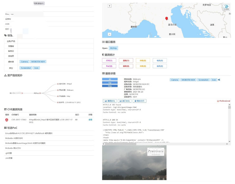Image resolution: width=235 pixels, height=184 pixels.
Task: Toggle the CVE(1) vulnerability filter
Action: click(109, 60)
